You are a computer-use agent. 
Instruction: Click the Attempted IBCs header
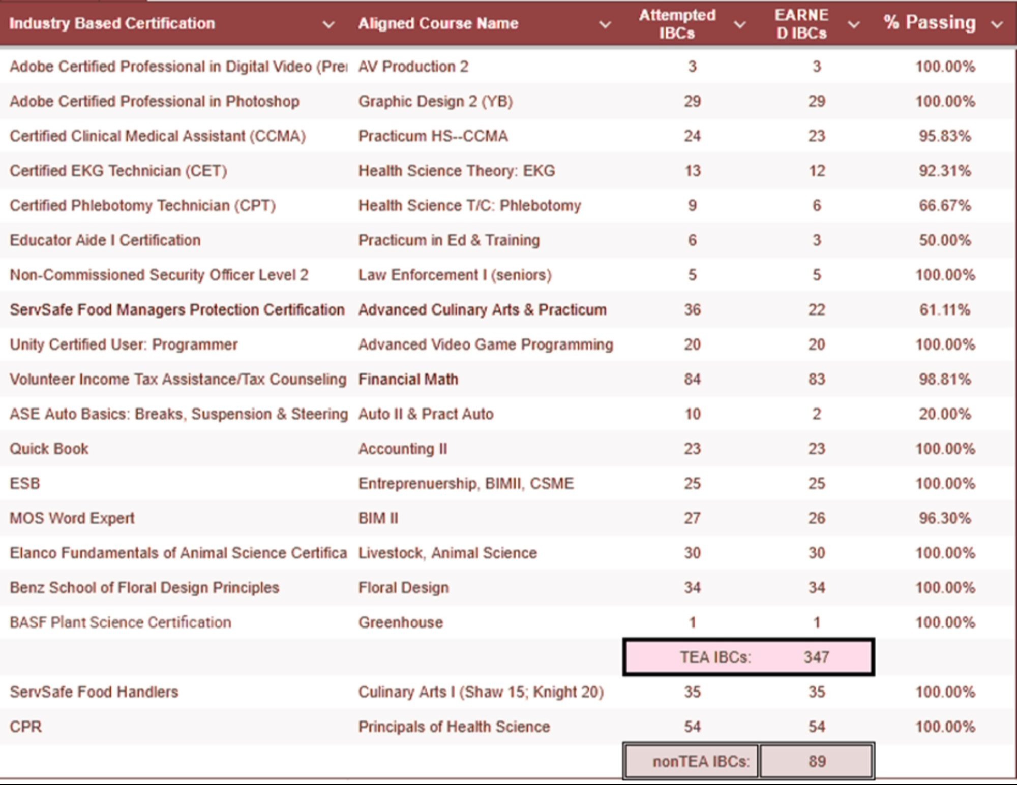pos(677,23)
